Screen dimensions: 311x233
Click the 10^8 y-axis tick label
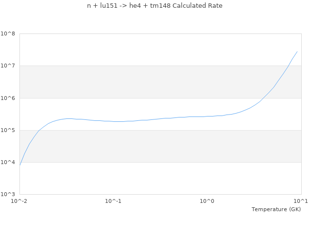click(8, 34)
